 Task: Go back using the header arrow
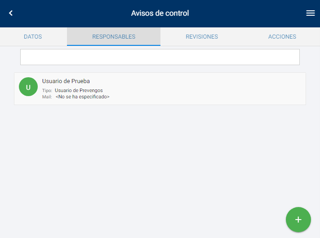coord(11,13)
